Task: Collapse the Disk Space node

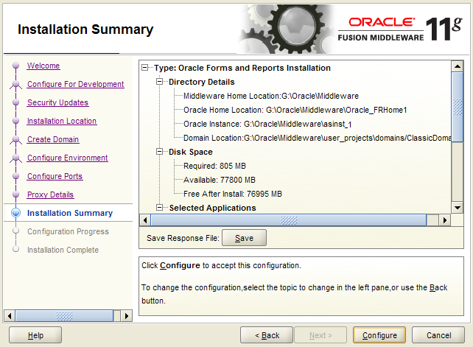Action: pos(160,152)
